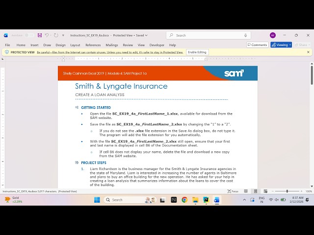This screenshot has height=235, width=314.
Task: Open the Help ribbon tab
Action: [172, 45]
